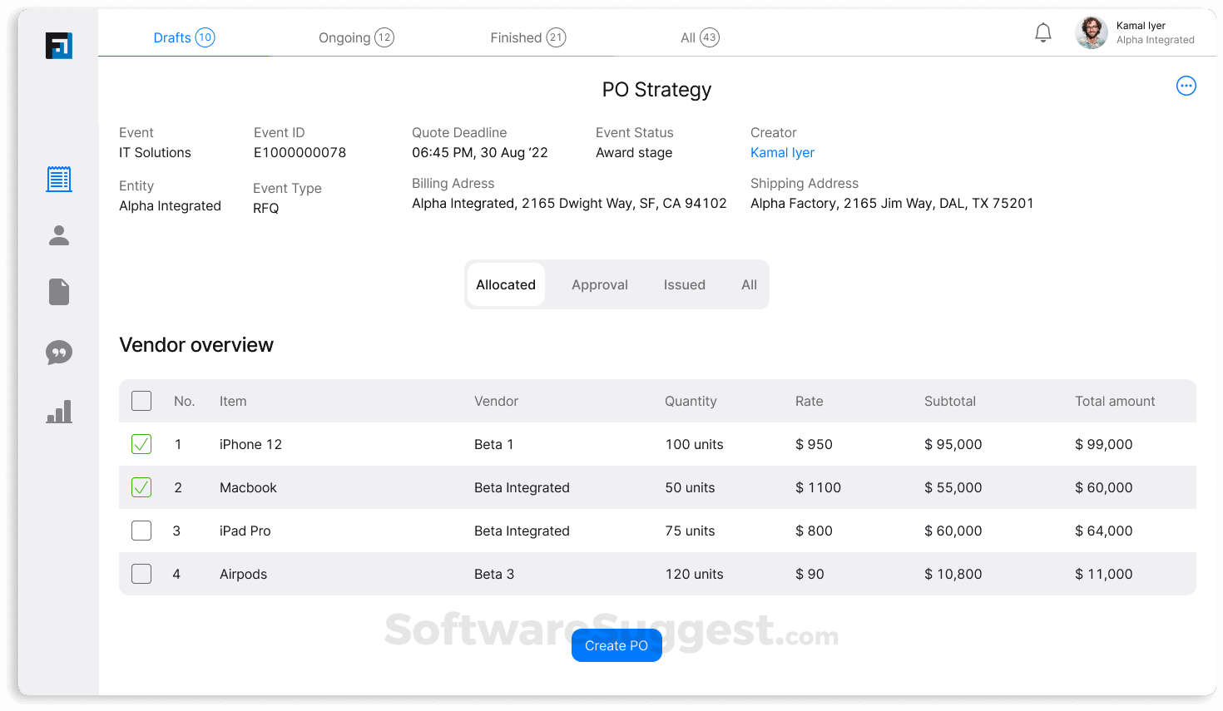Open Kamal Iyer's profile avatar

click(x=1091, y=32)
